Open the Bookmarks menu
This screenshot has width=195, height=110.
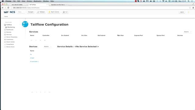click(x=37, y=1)
